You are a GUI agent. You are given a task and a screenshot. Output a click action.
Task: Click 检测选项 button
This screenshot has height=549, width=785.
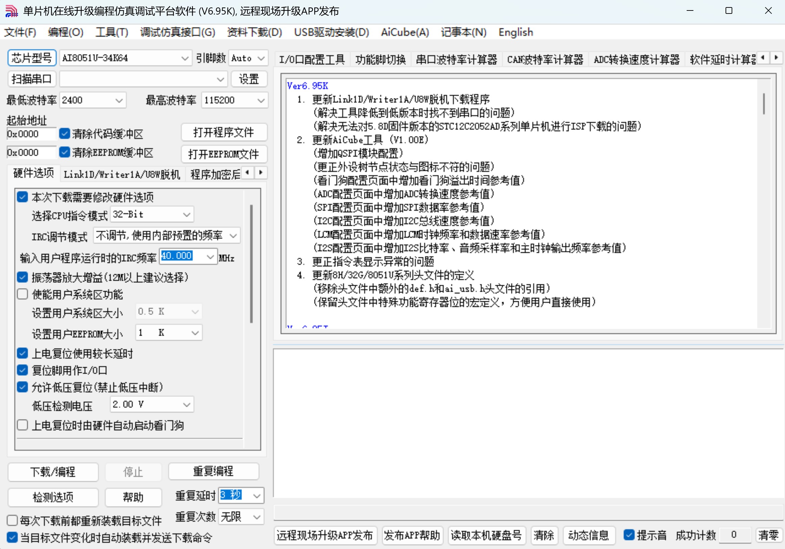53,497
